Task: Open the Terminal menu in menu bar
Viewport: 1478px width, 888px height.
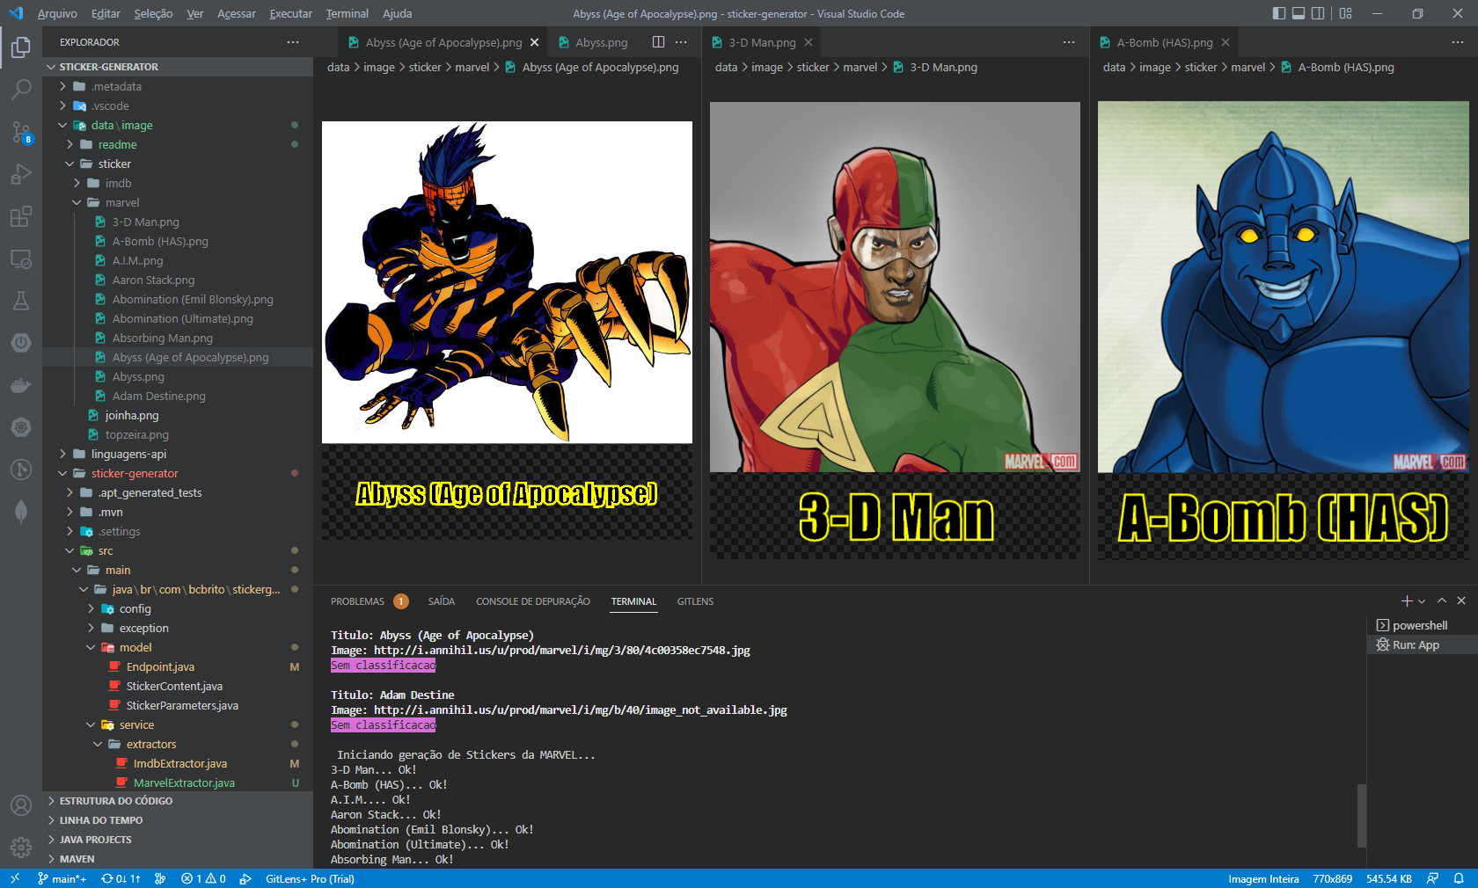Action: click(348, 13)
